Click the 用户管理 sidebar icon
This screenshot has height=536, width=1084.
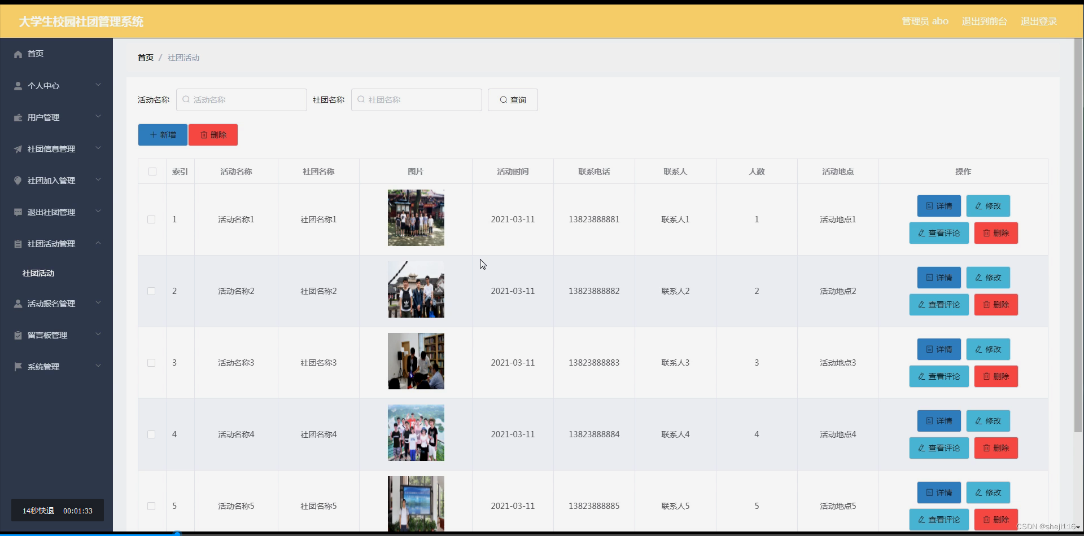pyautogui.click(x=17, y=117)
